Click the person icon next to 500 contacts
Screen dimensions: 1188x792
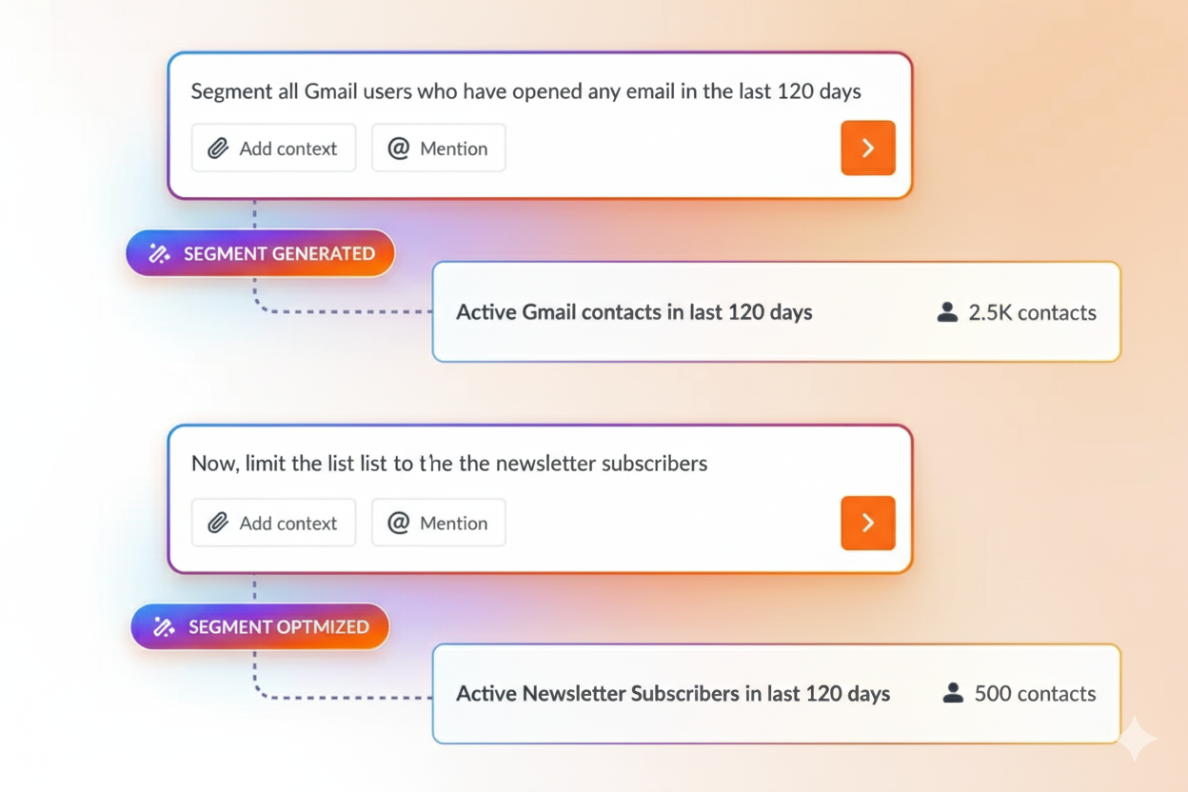(x=952, y=694)
